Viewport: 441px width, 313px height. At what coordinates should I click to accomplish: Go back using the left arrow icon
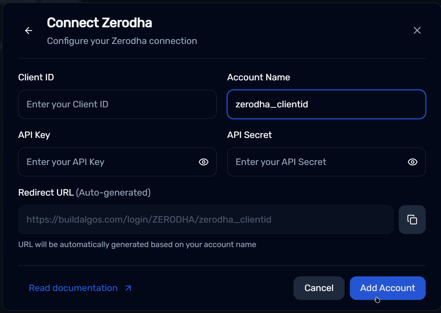pyautogui.click(x=29, y=31)
